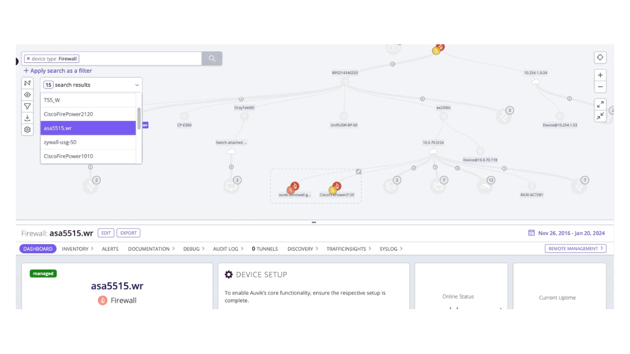
Task: Click the Current Uptime card label
Action: (x=557, y=298)
